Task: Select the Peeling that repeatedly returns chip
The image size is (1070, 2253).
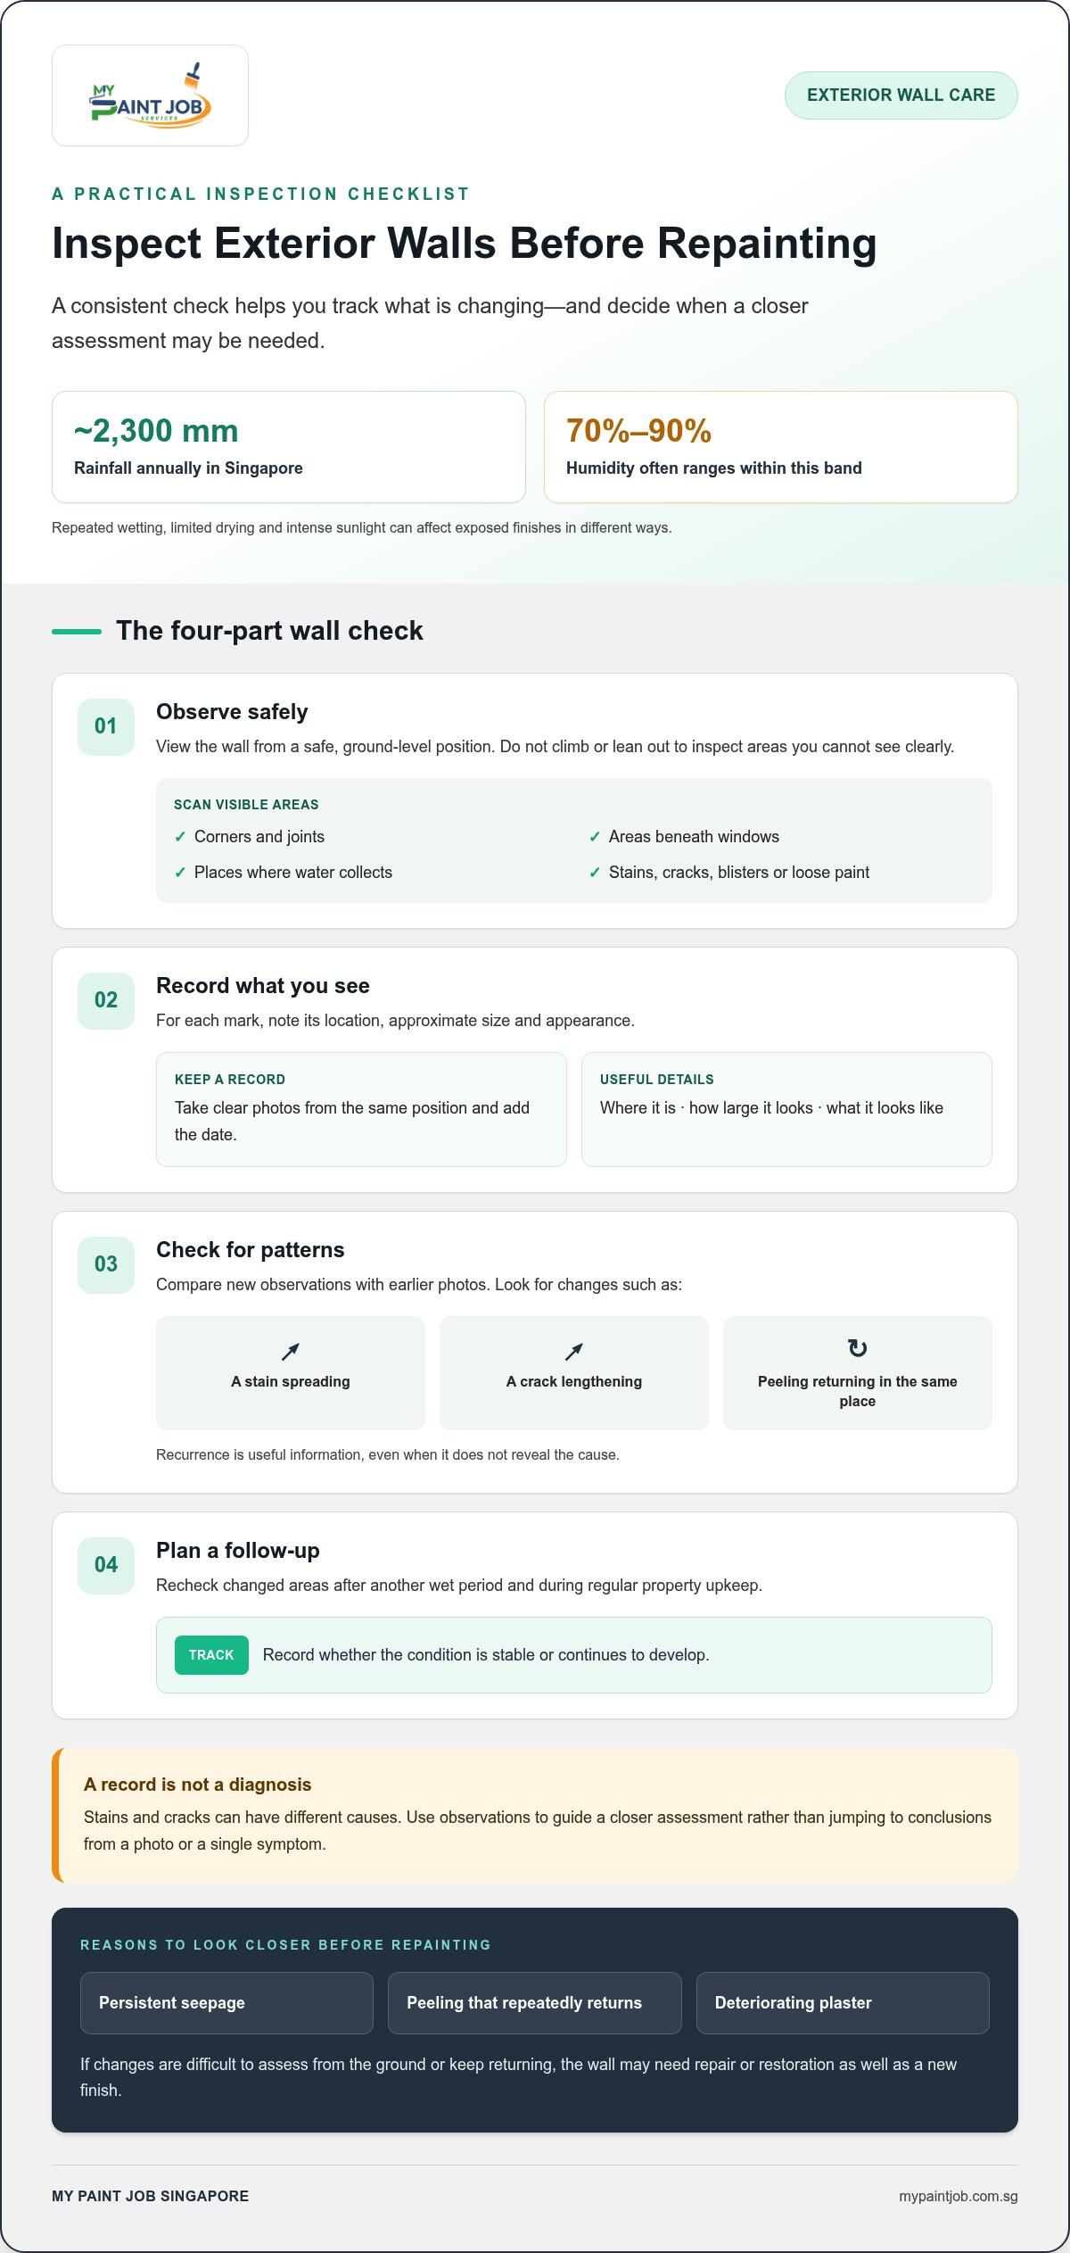Action: coord(535,2003)
